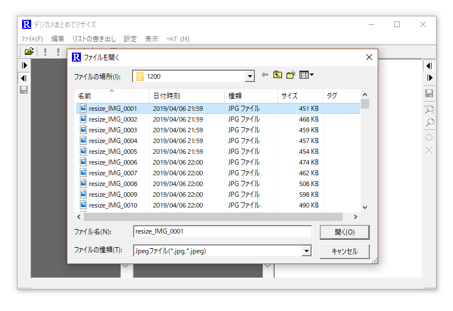
Task: Sort by 種類 column header
Action: pos(251,96)
